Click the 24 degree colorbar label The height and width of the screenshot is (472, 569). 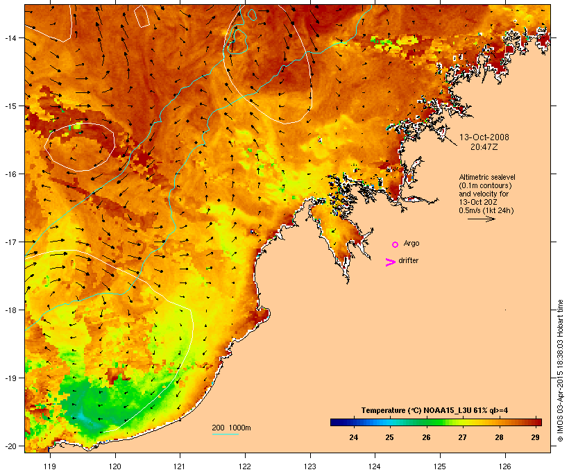(x=353, y=437)
